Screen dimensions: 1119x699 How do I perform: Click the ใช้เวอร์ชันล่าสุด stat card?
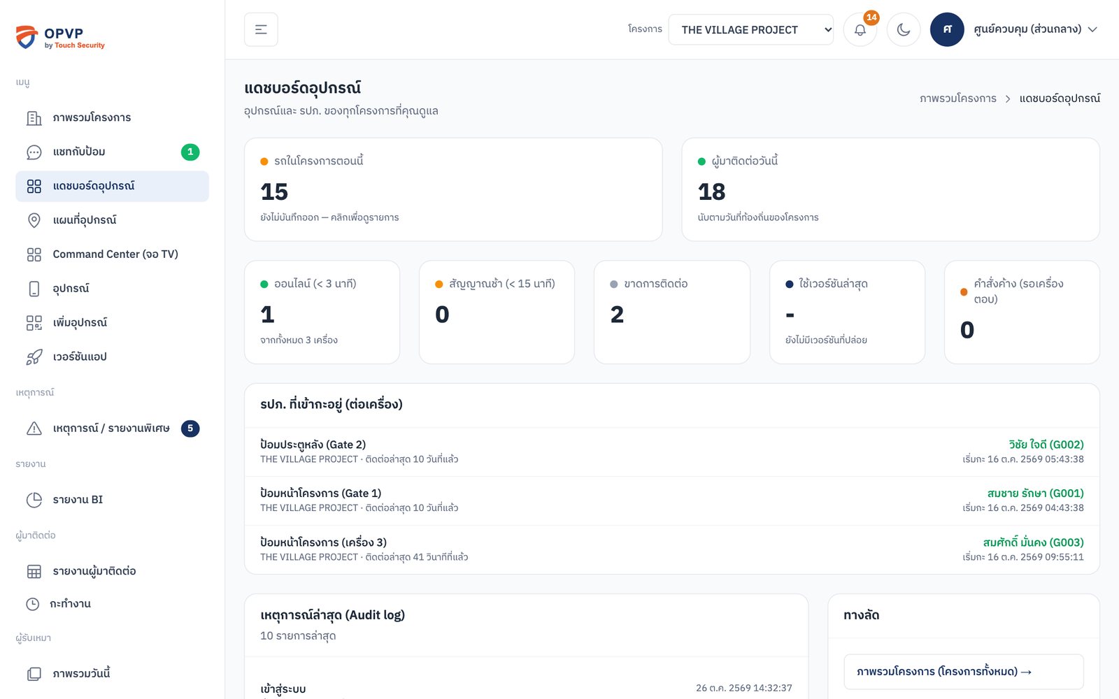[847, 312]
